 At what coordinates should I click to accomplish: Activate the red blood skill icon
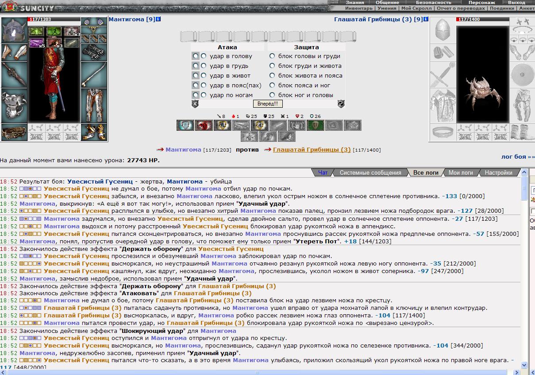tap(204, 125)
